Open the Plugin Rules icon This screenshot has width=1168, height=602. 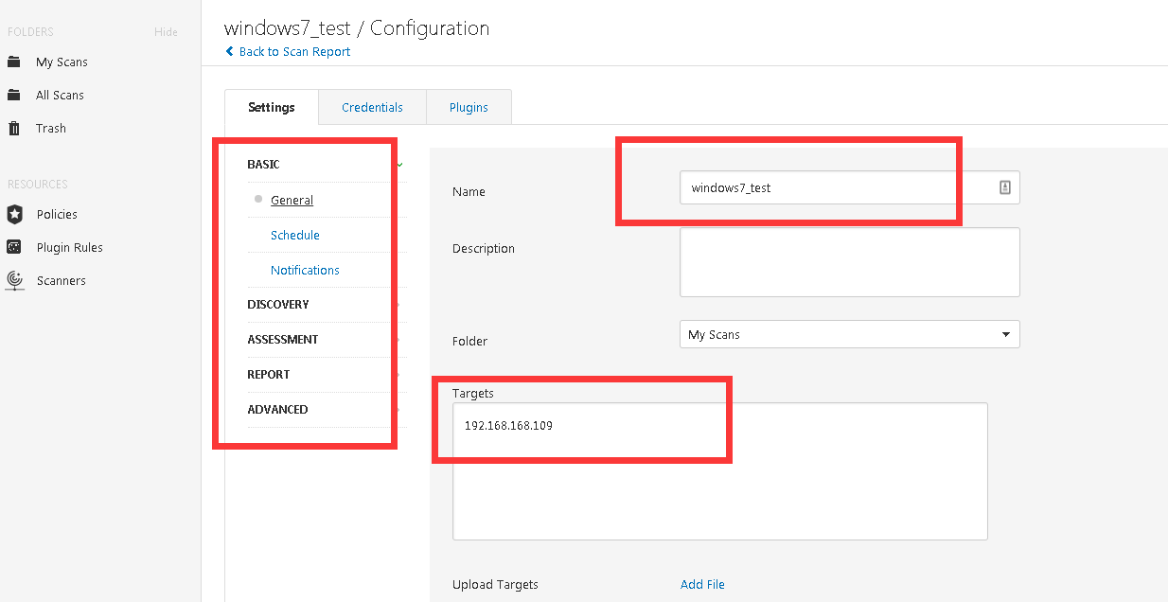pos(14,248)
